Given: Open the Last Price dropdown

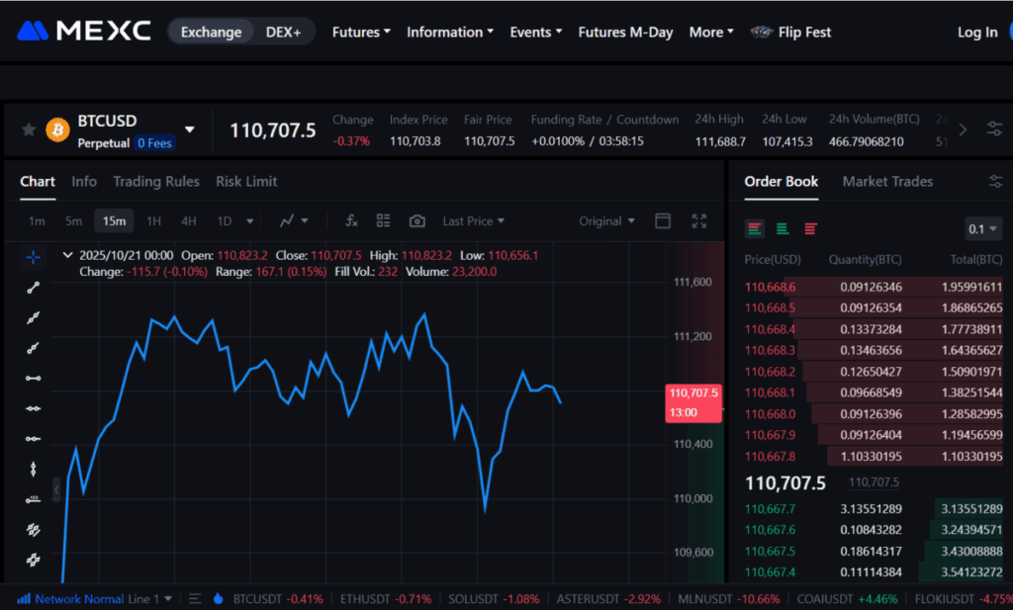Looking at the screenshot, I should [473, 220].
